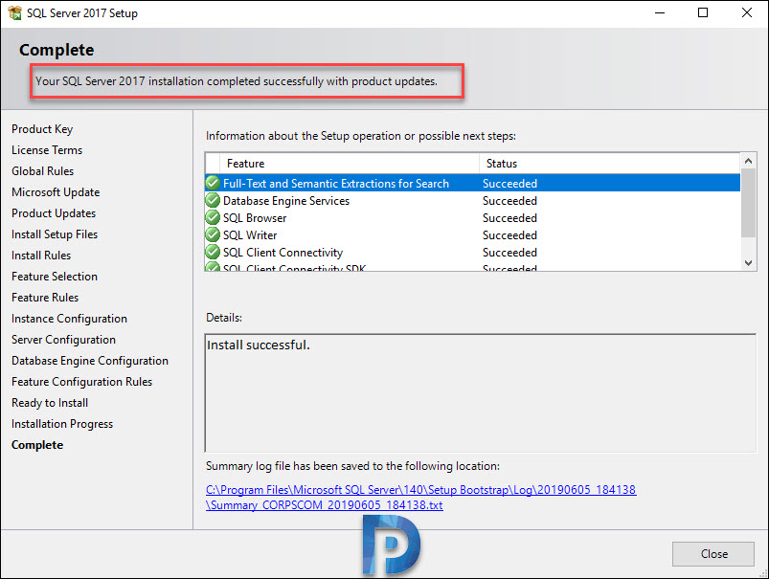Select the SQL Writer feature row

click(473, 234)
